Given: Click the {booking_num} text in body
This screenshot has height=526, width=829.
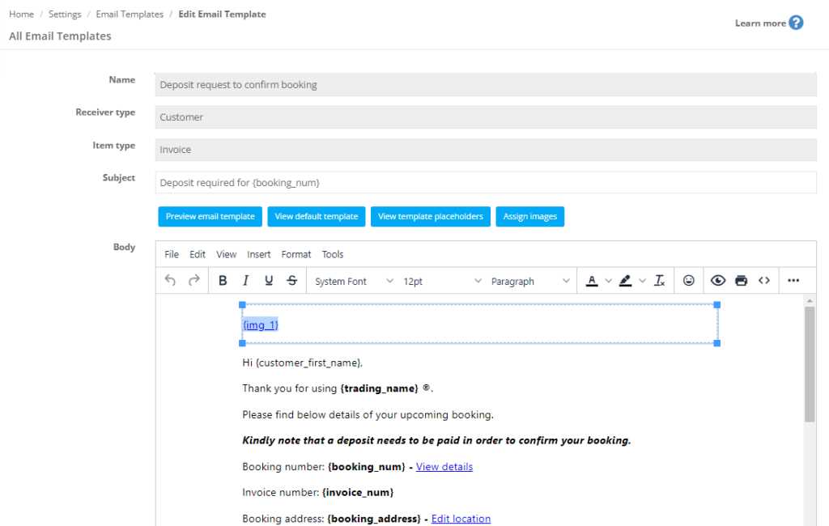Looking at the screenshot, I should [367, 467].
